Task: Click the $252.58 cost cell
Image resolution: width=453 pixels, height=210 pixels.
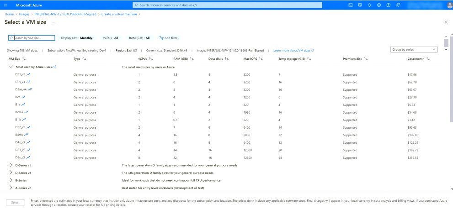Action: [413, 157]
